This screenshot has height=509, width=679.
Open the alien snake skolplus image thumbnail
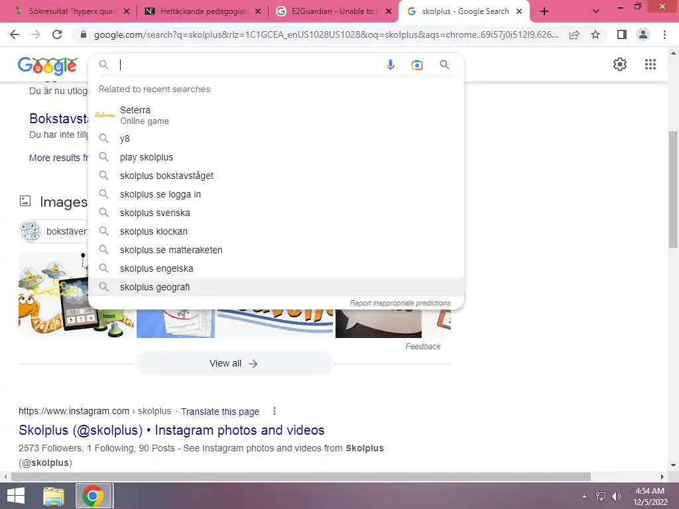(54, 295)
